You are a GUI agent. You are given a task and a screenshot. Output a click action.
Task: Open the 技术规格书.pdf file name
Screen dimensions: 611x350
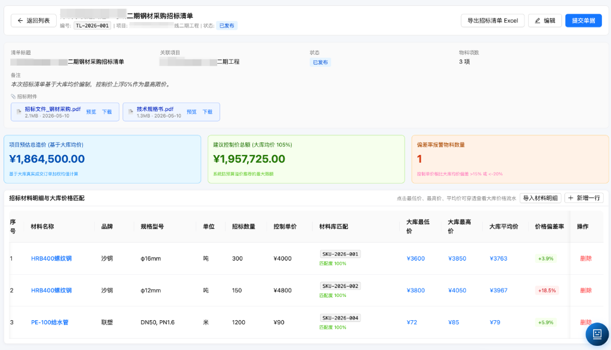point(155,109)
